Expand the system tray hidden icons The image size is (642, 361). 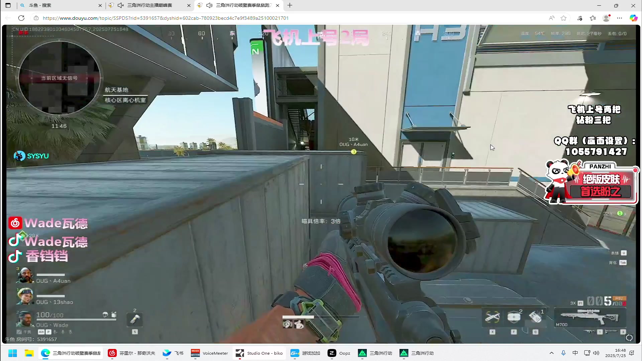pyautogui.click(x=551, y=353)
